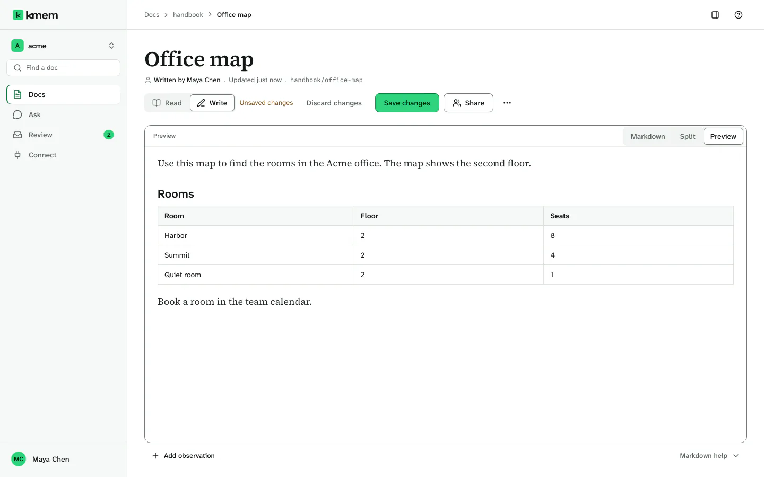Click the Rooms heading
The image size is (764, 477).
click(176, 194)
